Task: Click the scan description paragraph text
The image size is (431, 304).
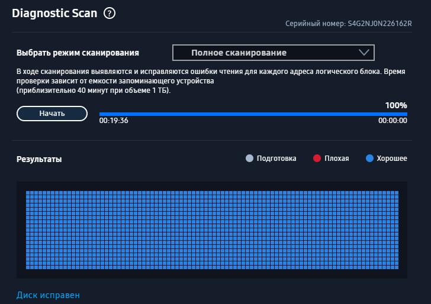Action: (211, 81)
